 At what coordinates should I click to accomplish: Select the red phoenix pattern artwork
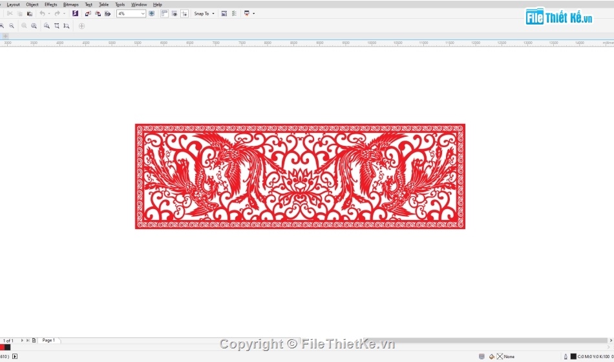pos(300,176)
